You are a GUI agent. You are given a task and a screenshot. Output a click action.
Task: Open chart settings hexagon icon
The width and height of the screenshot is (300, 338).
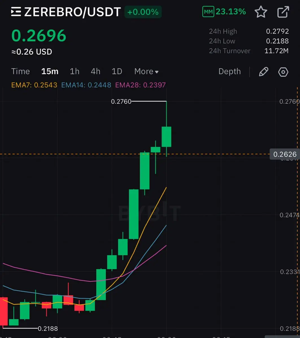coord(283,72)
